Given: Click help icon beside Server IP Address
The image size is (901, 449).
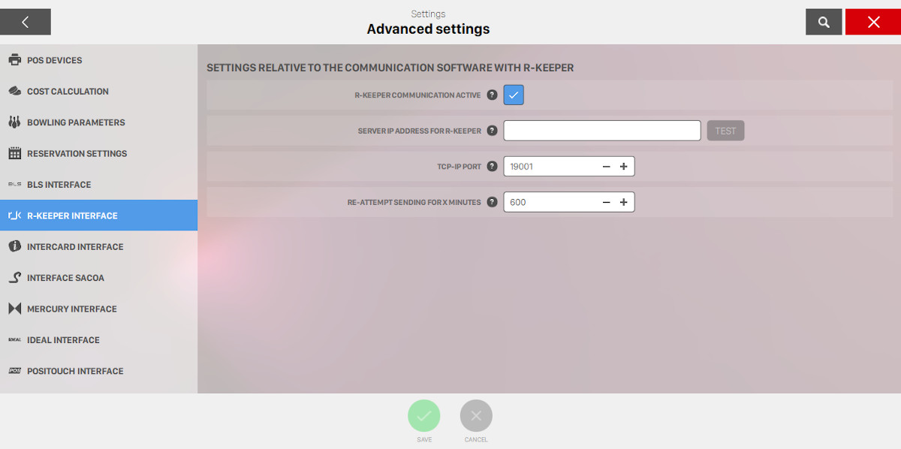Looking at the screenshot, I should (x=492, y=131).
